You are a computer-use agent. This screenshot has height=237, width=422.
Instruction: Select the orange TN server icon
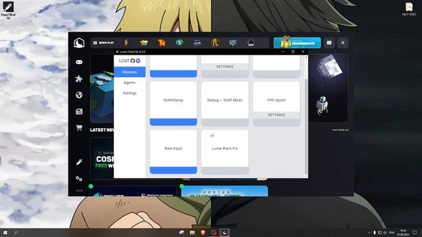coord(162,43)
